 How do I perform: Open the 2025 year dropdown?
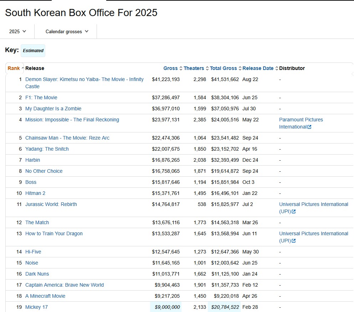(17, 31)
